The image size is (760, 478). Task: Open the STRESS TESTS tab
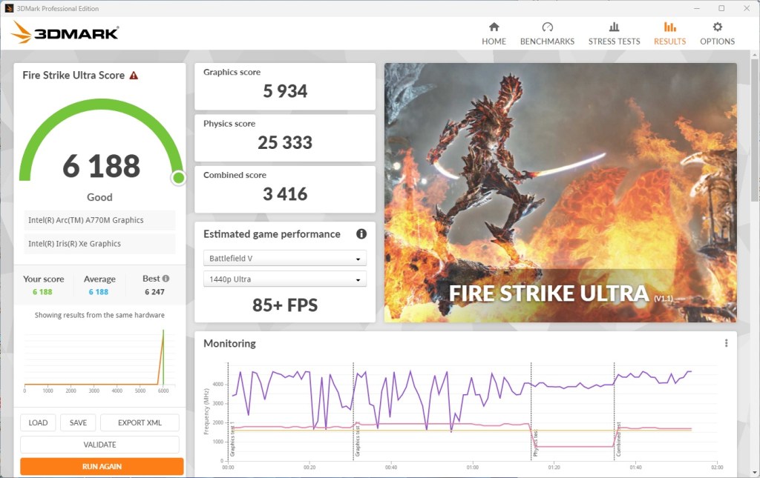click(x=614, y=33)
